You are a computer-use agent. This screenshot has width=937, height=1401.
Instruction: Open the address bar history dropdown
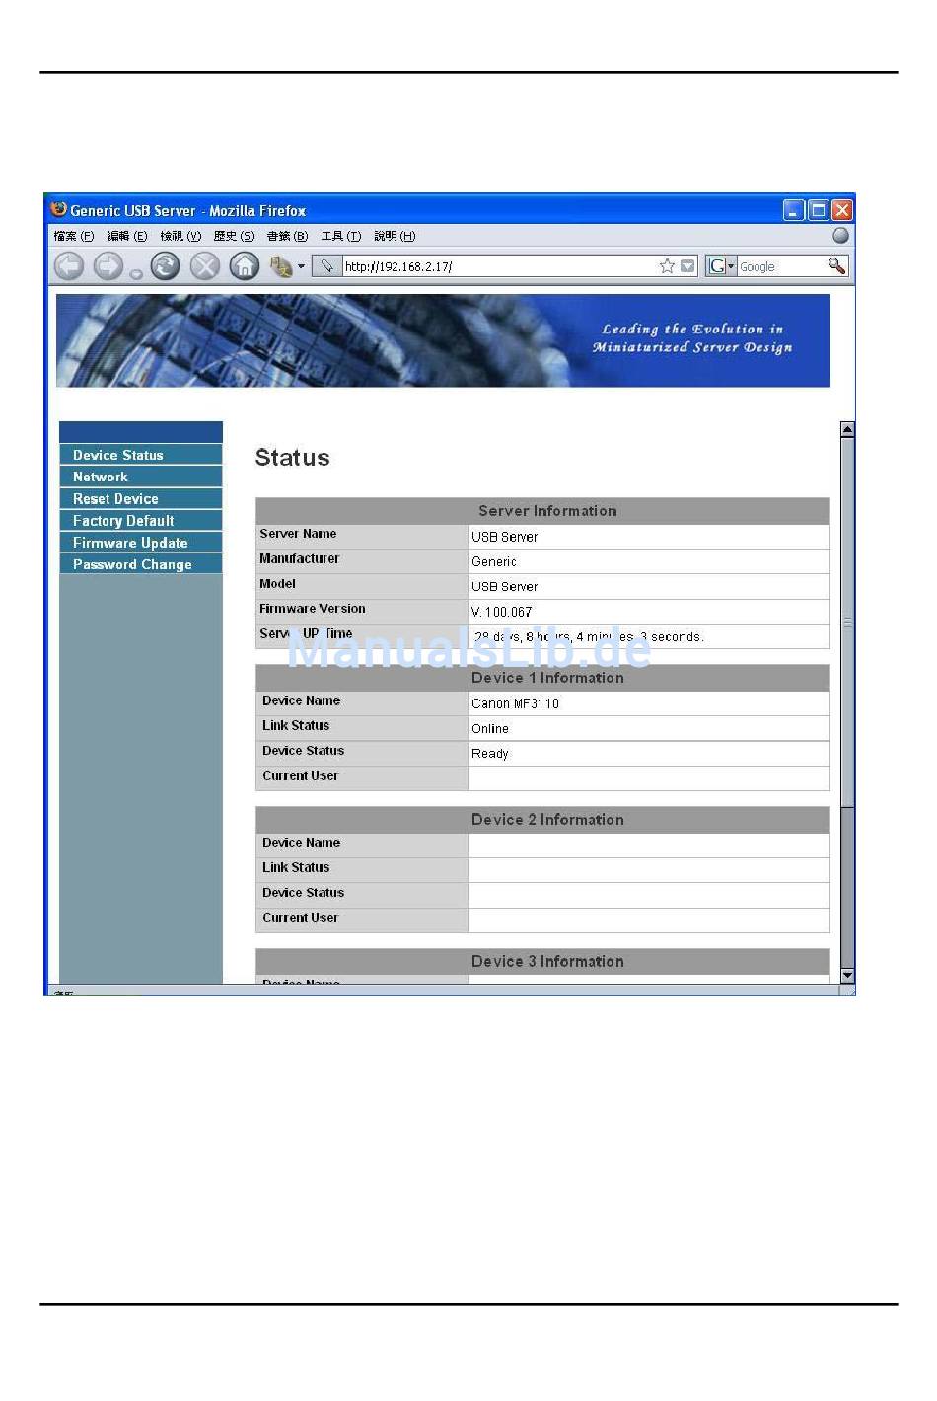687,266
